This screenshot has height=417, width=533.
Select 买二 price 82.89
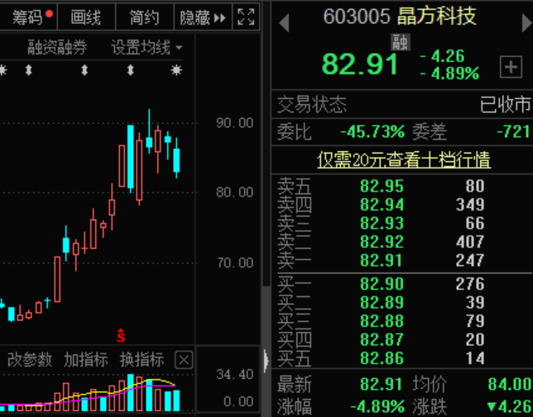(x=382, y=302)
